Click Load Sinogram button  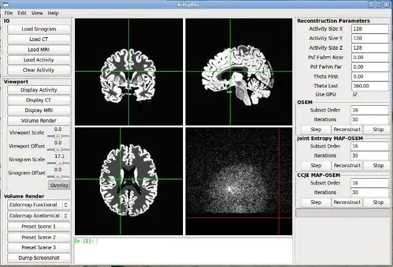(x=39, y=29)
